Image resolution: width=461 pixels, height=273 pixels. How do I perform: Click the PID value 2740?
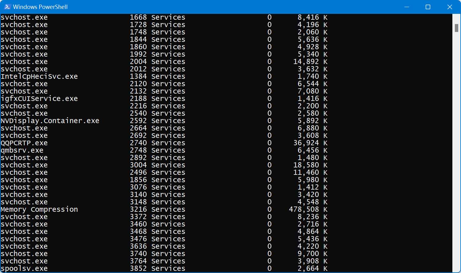138,143
